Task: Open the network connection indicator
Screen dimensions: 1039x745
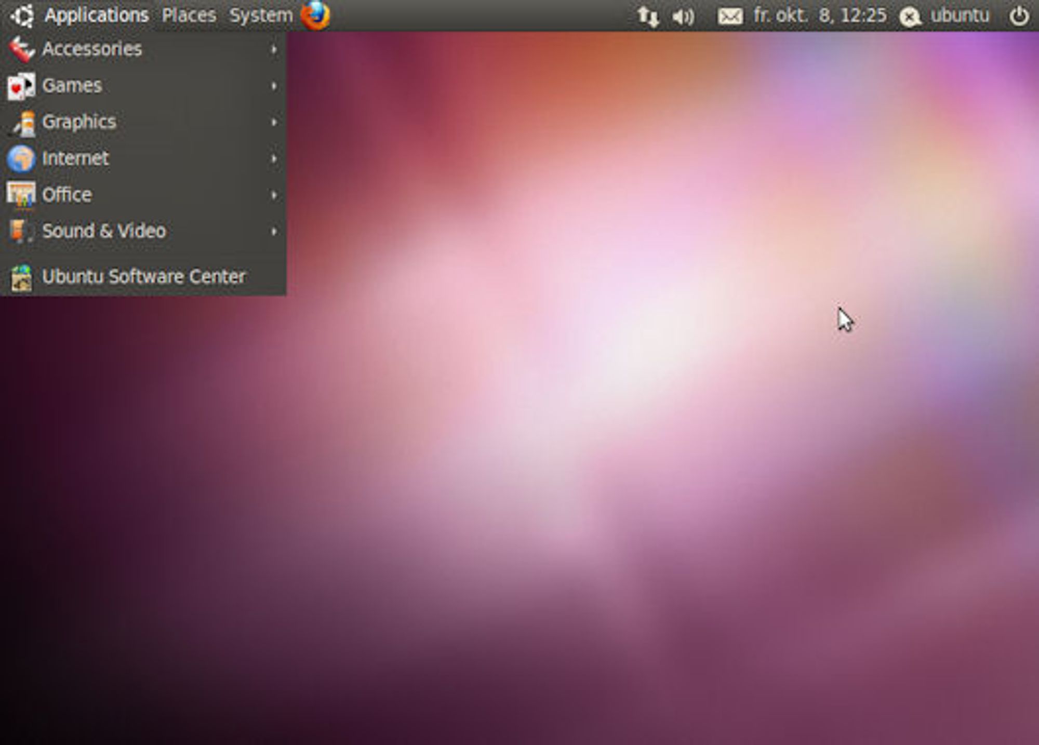Action: click(648, 16)
